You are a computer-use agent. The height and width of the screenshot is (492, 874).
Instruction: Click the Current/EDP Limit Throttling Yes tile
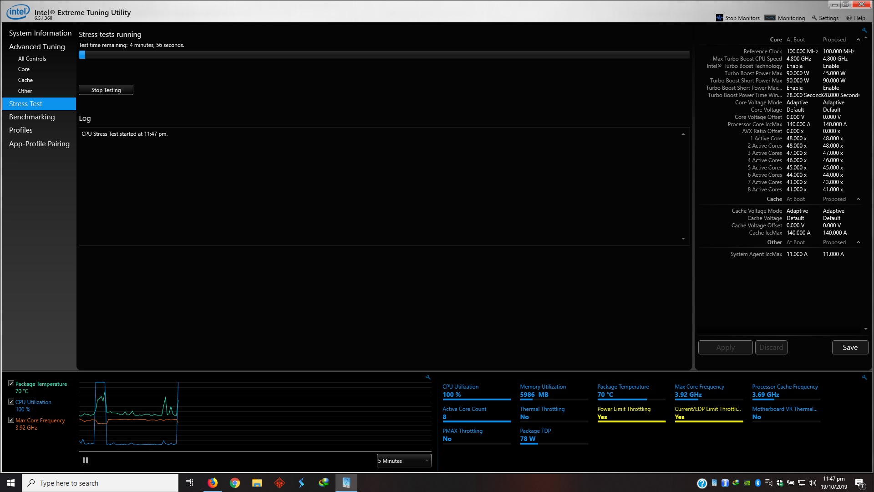pos(709,414)
